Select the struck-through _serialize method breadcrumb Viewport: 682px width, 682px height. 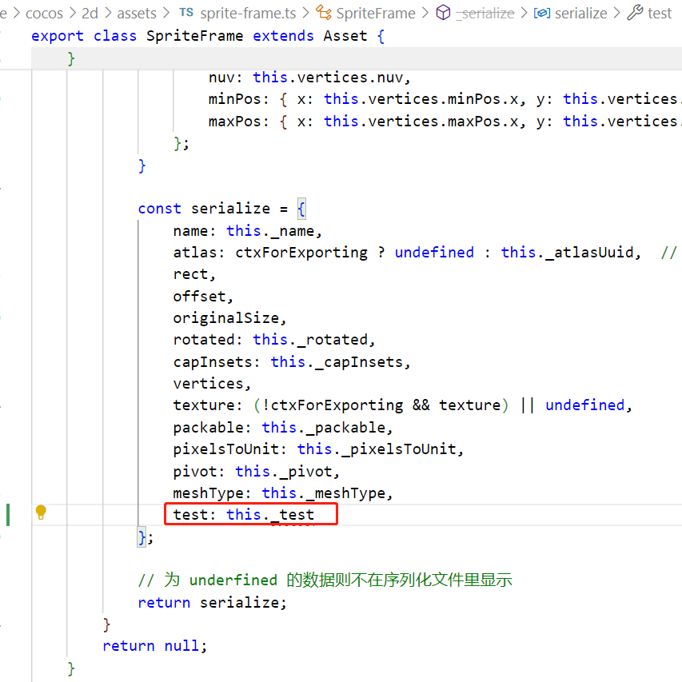coord(485,14)
